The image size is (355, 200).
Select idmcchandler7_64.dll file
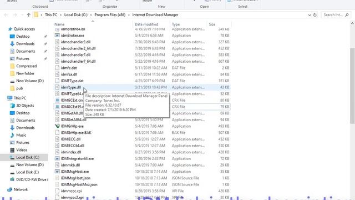click(x=78, y=61)
